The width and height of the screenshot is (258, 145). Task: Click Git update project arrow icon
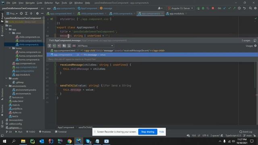225,8
